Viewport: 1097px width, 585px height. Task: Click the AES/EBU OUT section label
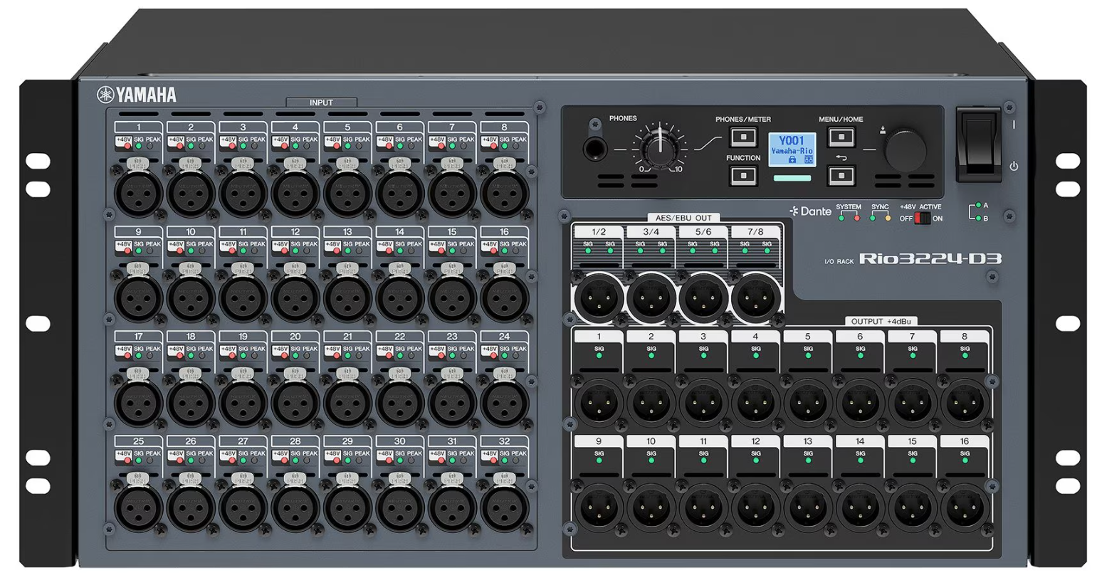tap(683, 218)
